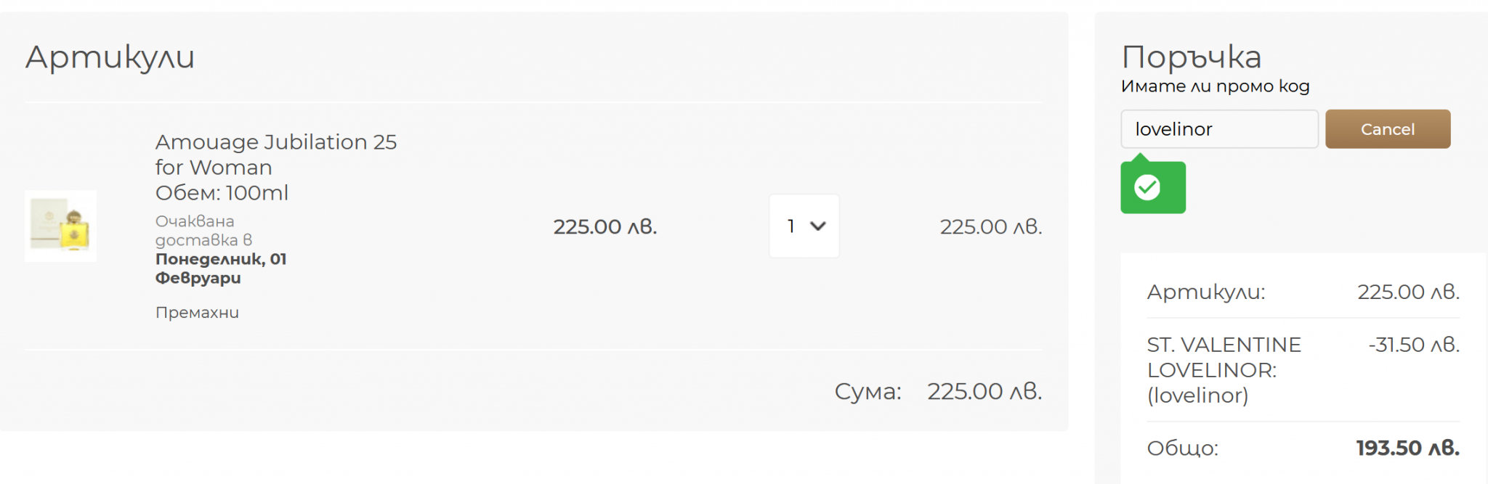Click the Общо: total label
Image resolution: width=1488 pixels, height=484 pixels.
[x=1182, y=448]
